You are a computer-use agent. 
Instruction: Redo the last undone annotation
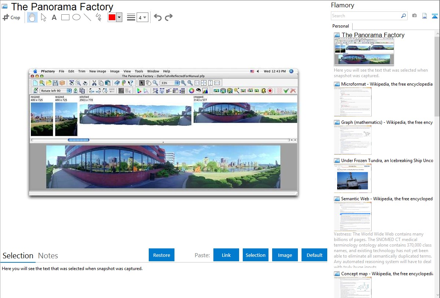(169, 17)
